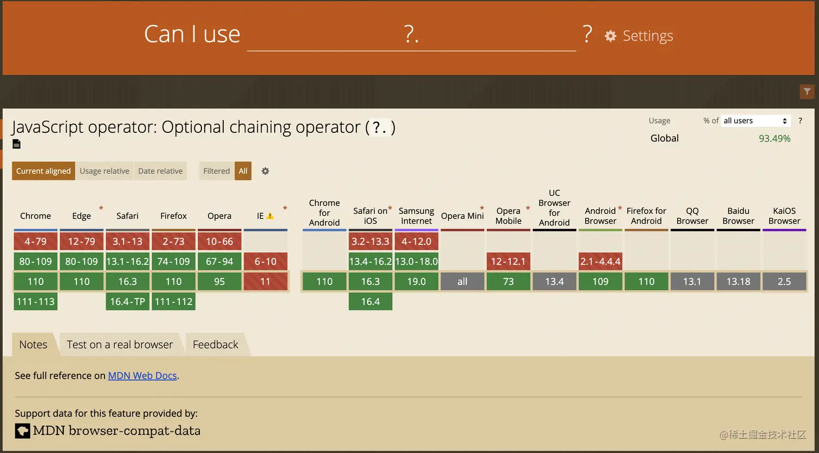
Task: Click the Settings label in header
Action: tap(648, 36)
